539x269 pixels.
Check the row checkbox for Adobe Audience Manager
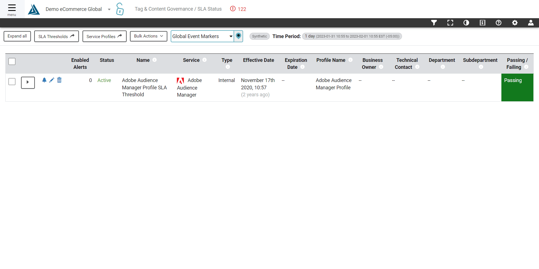click(12, 81)
